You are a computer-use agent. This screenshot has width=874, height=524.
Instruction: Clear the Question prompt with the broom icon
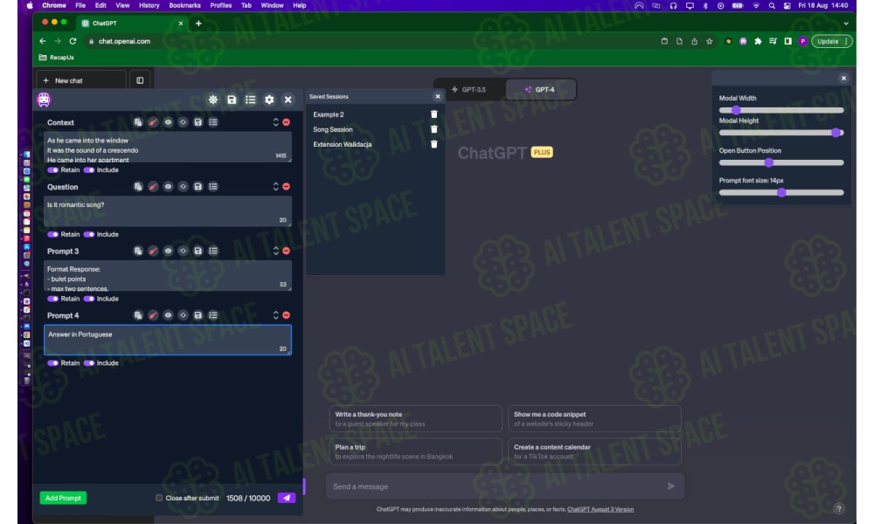(x=153, y=187)
